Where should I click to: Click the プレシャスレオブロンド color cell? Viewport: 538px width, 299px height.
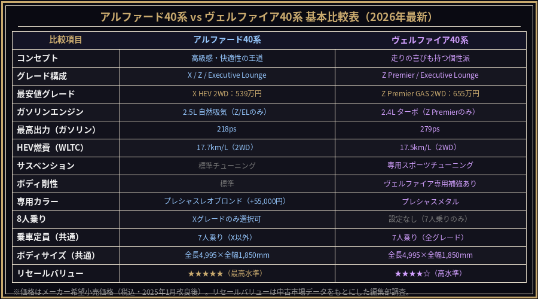[x=227, y=202]
